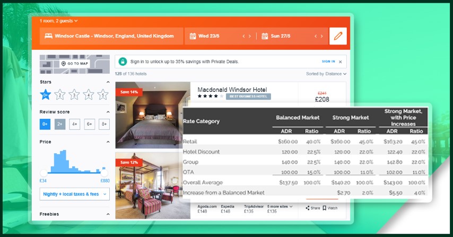This screenshot has width=453, height=237.
Task: Click the SIGN IN link
Action: [328, 62]
